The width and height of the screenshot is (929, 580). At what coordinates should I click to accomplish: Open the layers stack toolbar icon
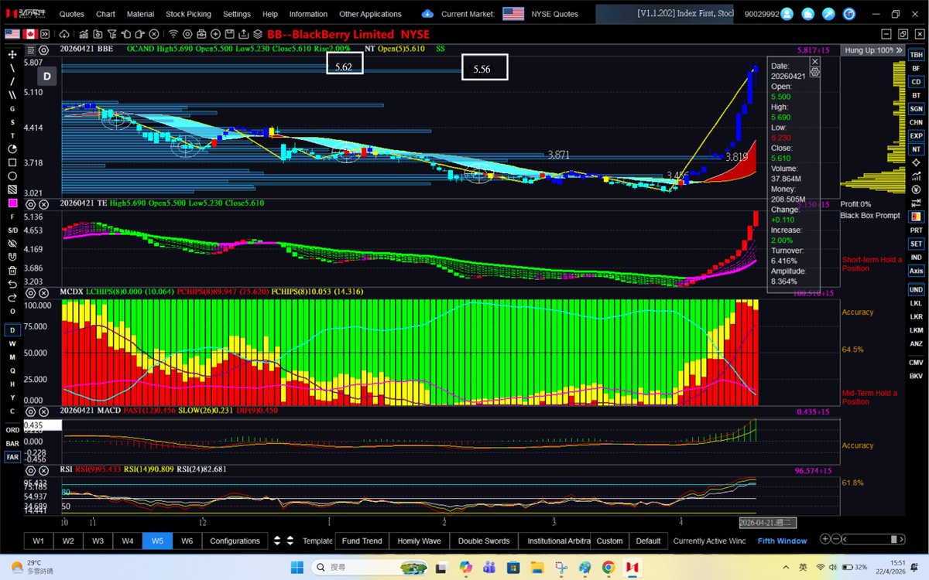tap(257, 34)
